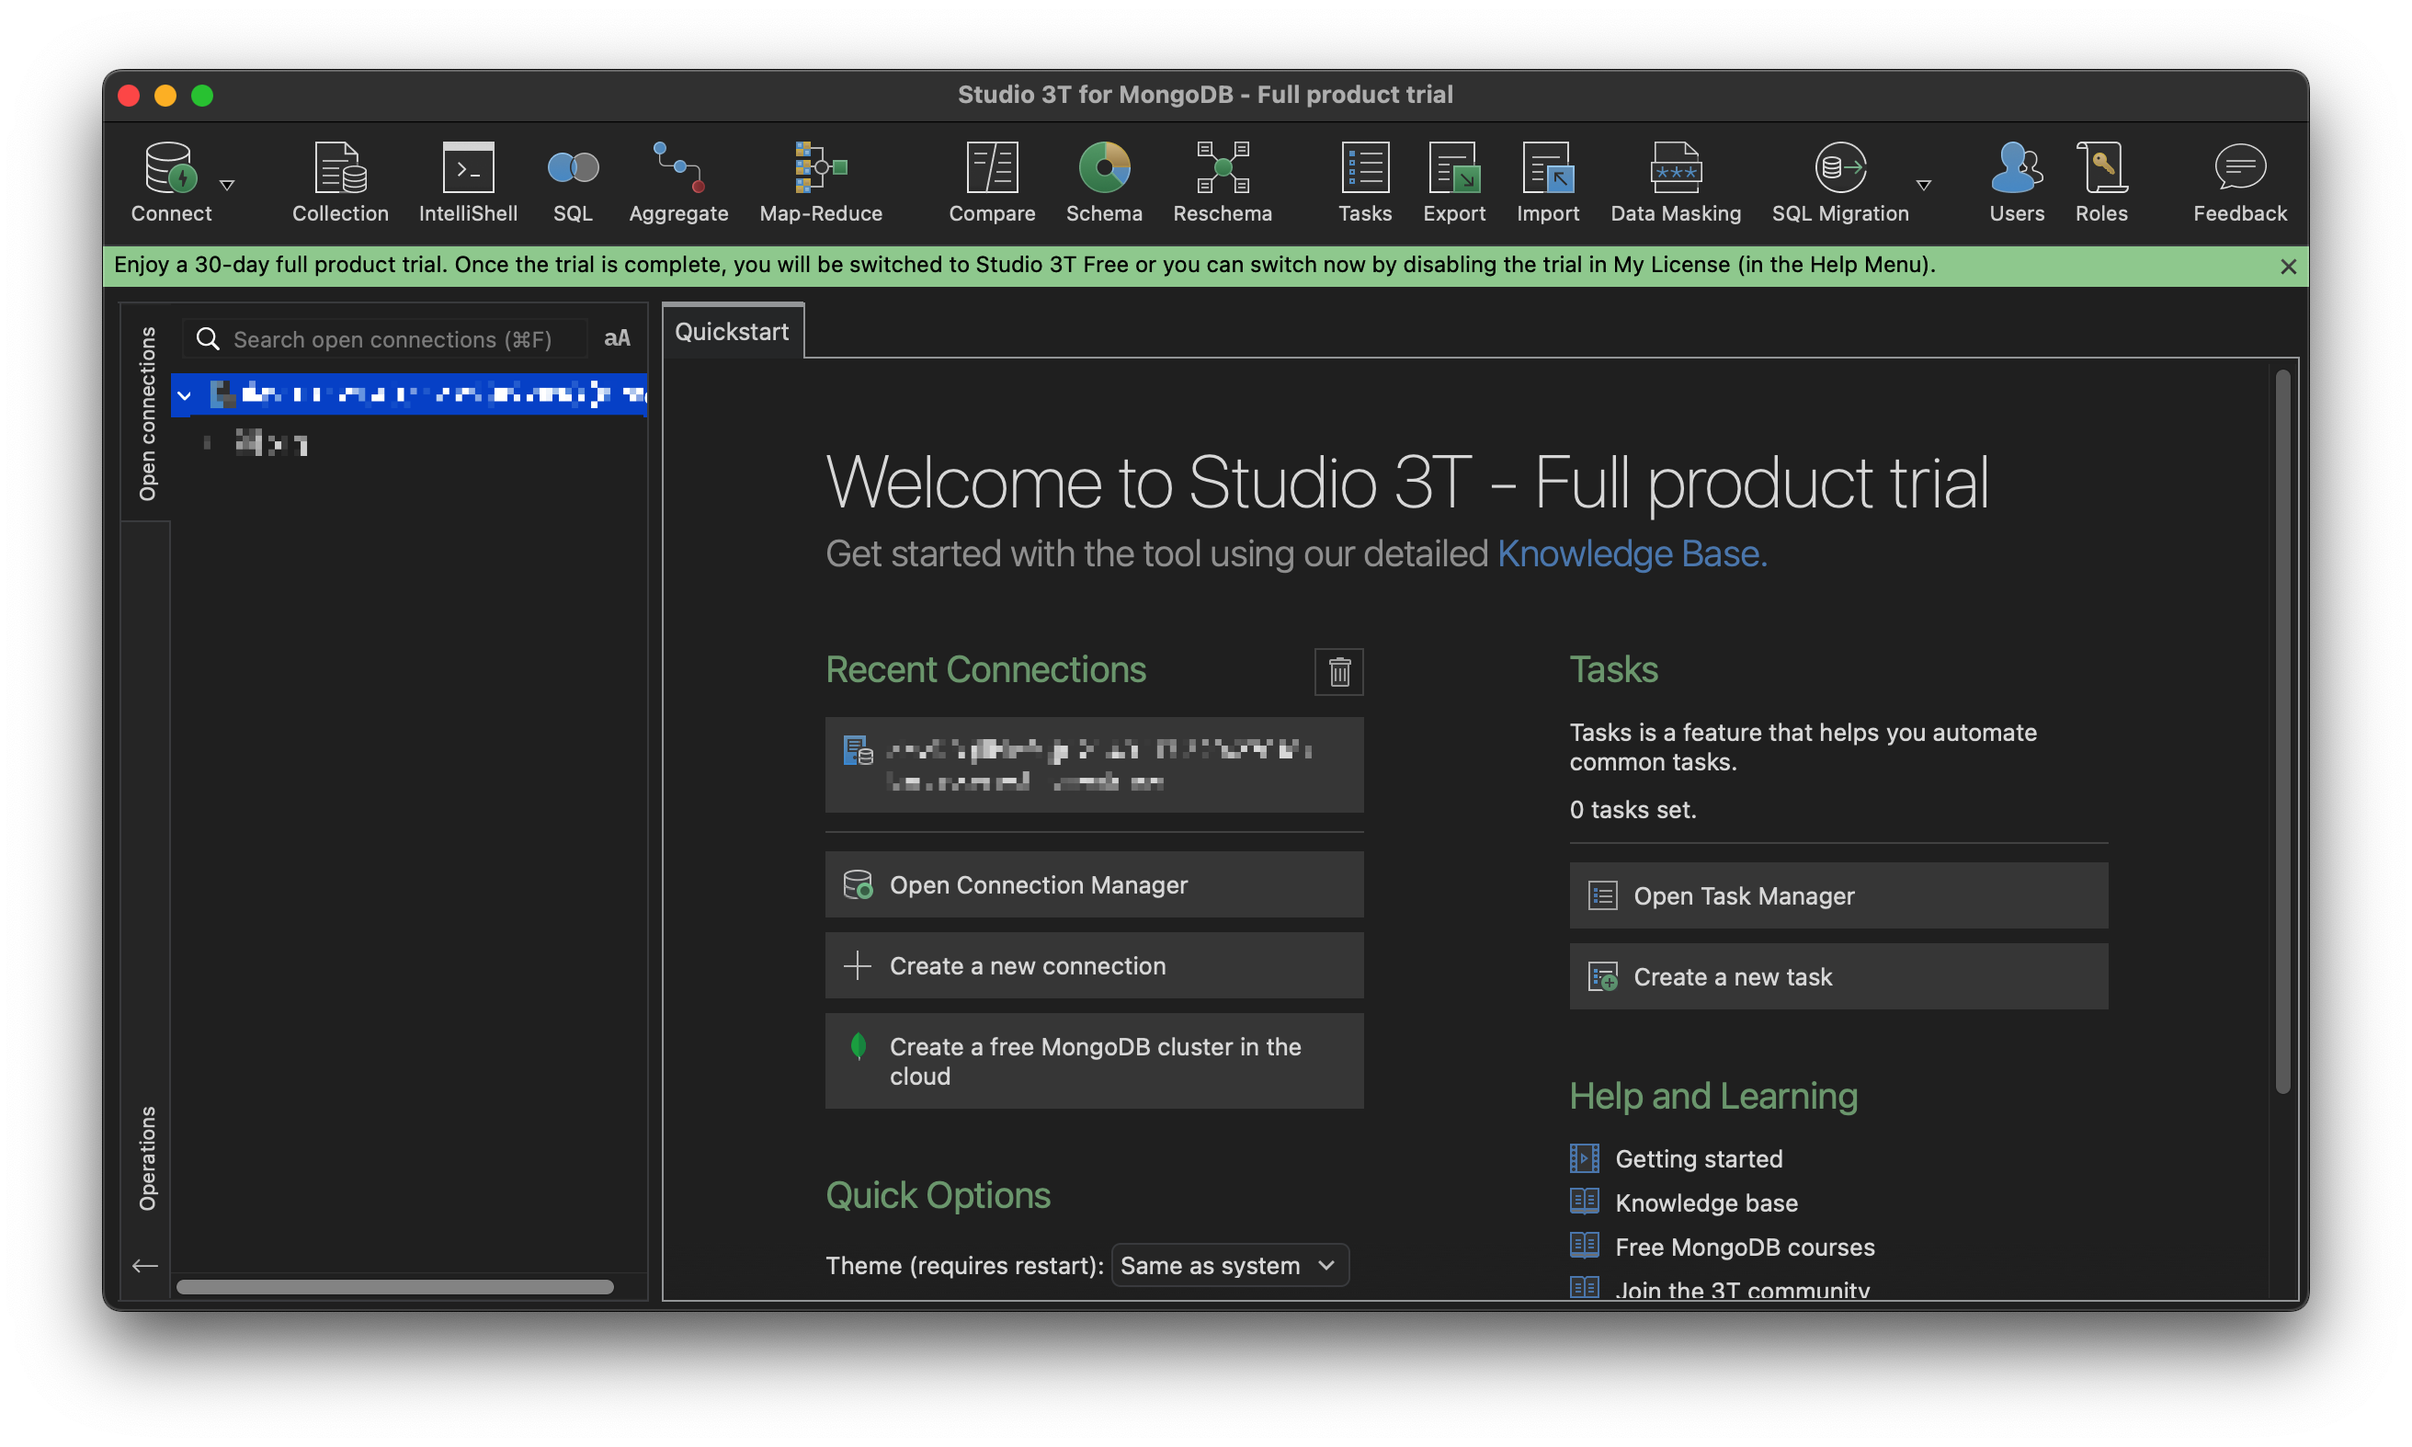This screenshot has width=2412, height=1447.
Task: Open the Data Masking tool
Action: coord(1675,181)
